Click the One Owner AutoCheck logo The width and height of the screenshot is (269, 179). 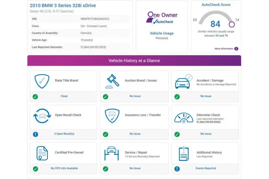coord(162,18)
